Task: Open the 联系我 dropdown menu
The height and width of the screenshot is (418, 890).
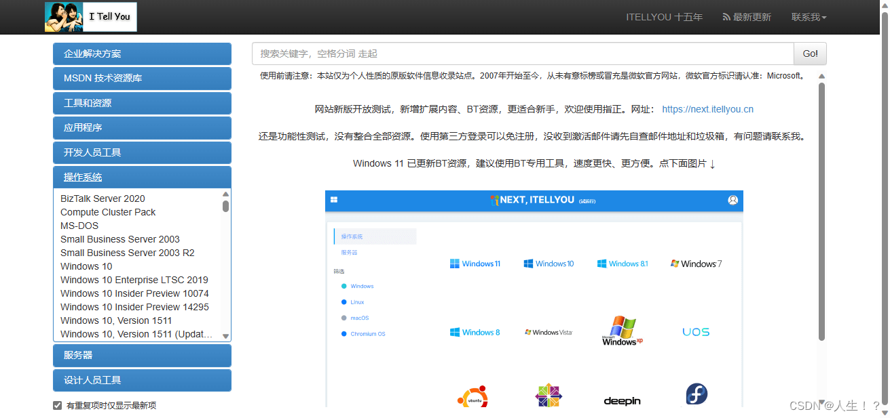Action: tap(809, 17)
